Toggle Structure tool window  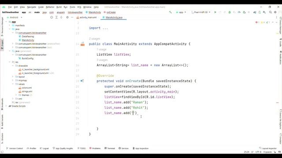tap(2, 138)
